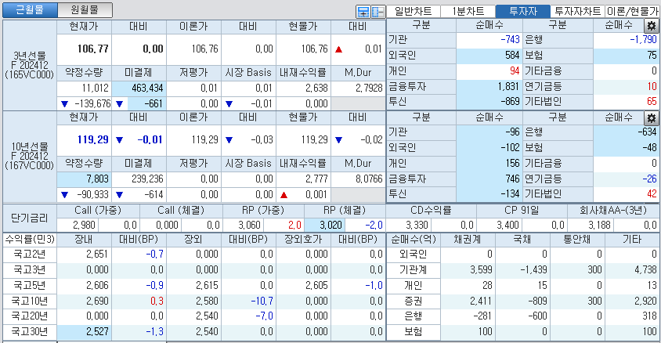Click the 회사채AA-(3년) value 3.188

[x=598, y=225]
